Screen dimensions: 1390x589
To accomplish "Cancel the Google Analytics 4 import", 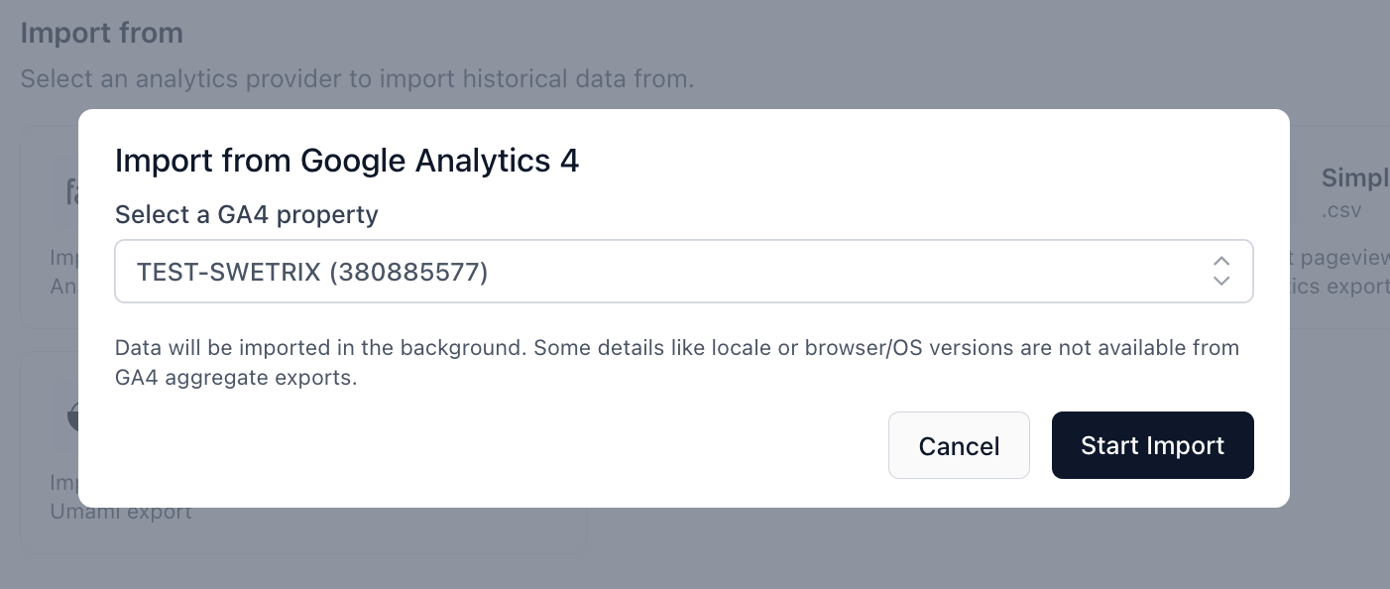I will click(959, 445).
